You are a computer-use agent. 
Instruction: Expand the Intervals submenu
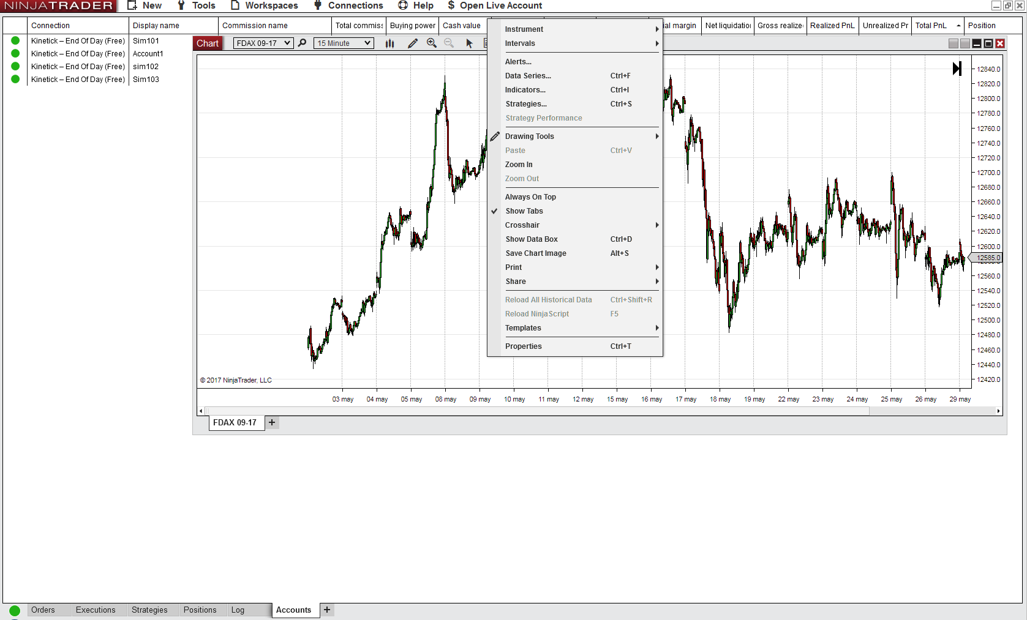coord(575,43)
